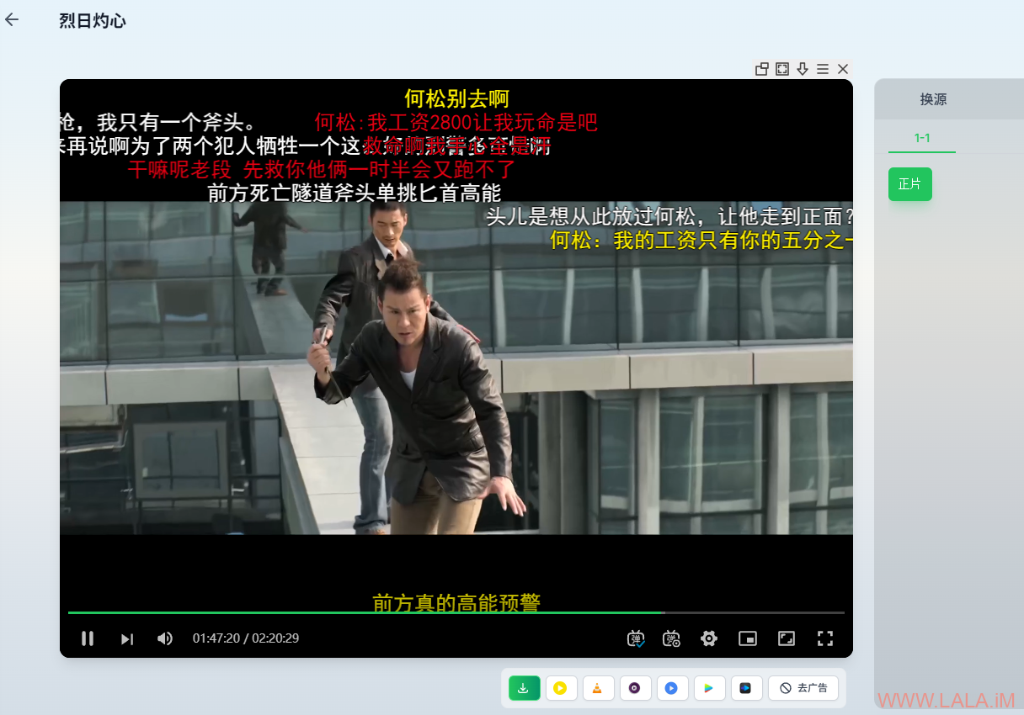Switch to web fullscreen mode

786,638
